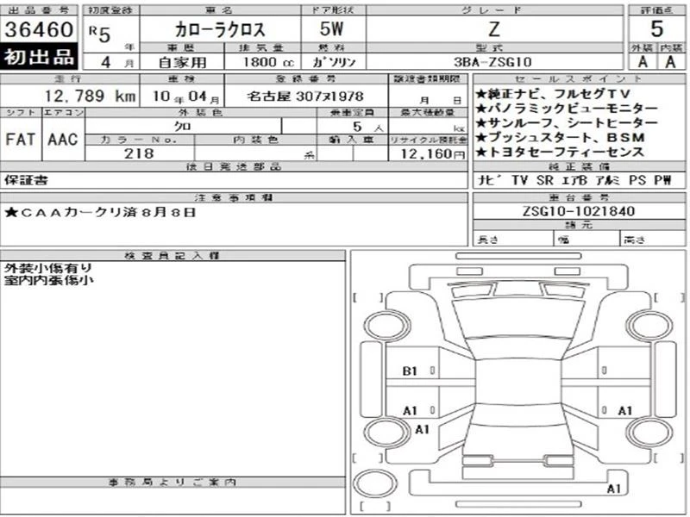
Task: Click the 車台番号 header
Action: [578, 197]
